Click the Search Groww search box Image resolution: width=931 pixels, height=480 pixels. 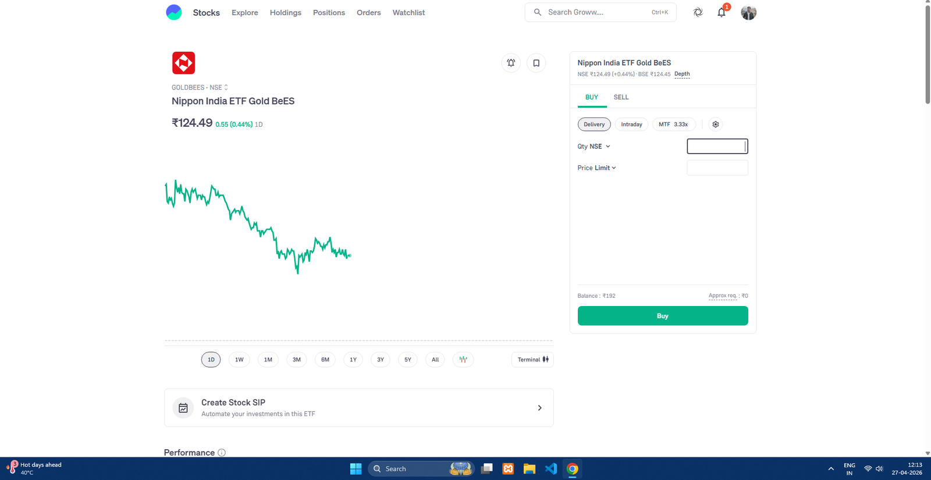(600, 12)
